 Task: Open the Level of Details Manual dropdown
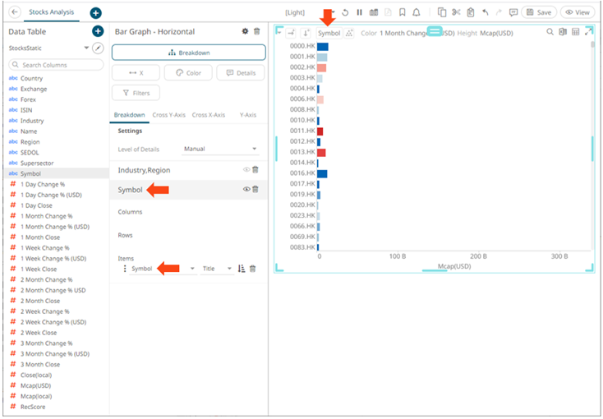coord(220,150)
